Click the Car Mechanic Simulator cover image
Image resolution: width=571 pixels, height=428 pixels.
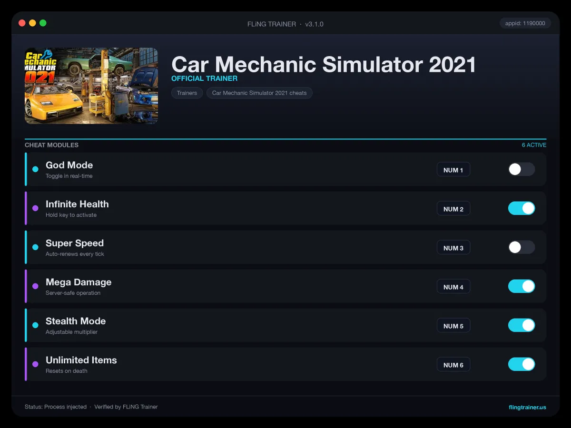[91, 86]
